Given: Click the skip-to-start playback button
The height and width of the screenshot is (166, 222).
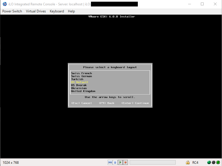Looking at the screenshot, I should coord(110,162).
